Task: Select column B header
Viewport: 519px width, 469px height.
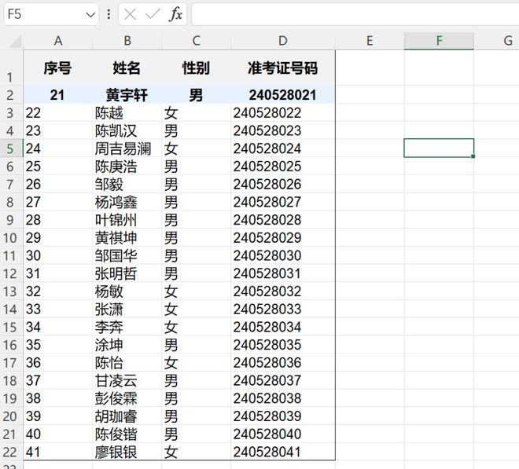Action: pos(127,41)
